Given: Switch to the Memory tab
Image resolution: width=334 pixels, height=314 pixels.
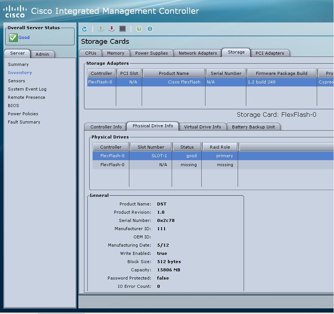Looking at the screenshot, I should 116,53.
